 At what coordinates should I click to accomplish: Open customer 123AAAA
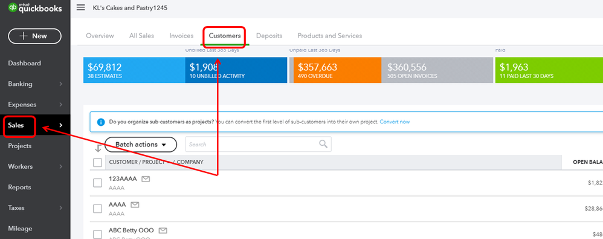tap(122, 178)
